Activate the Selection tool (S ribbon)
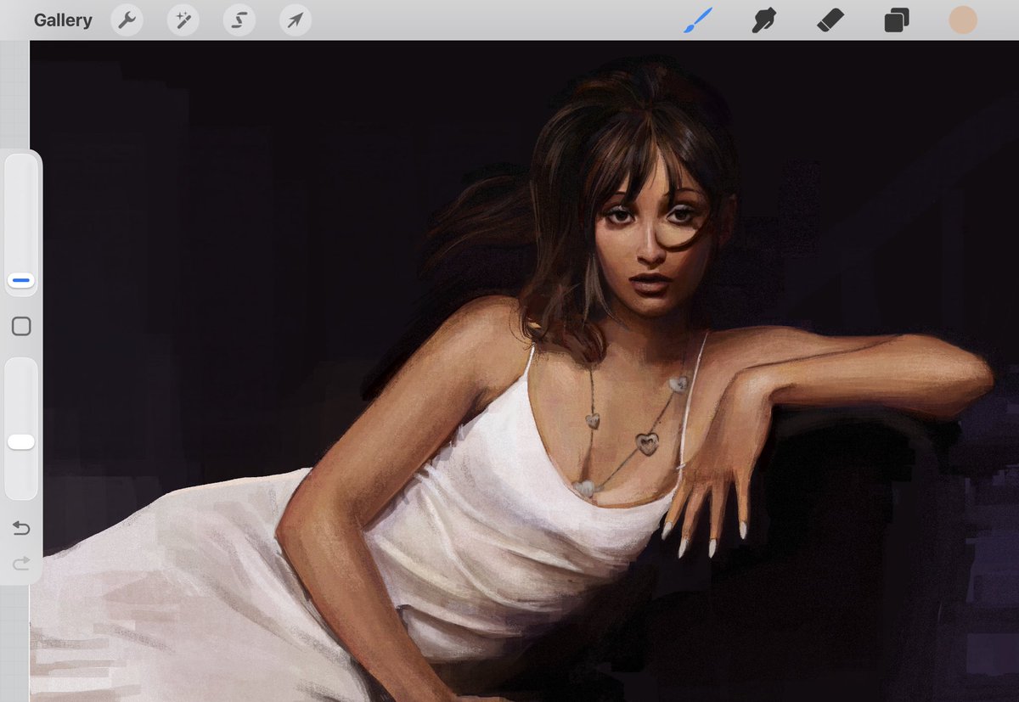This screenshot has height=702, width=1019. point(239,20)
